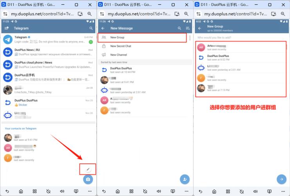Click the phone back arrow in left window toolbar

tap(7, 191)
